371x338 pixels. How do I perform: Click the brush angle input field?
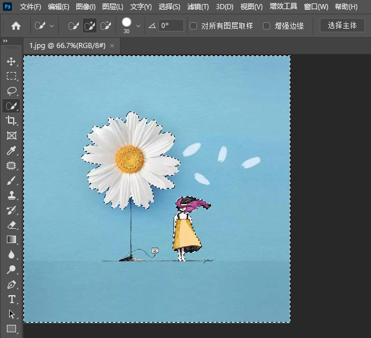pos(171,26)
